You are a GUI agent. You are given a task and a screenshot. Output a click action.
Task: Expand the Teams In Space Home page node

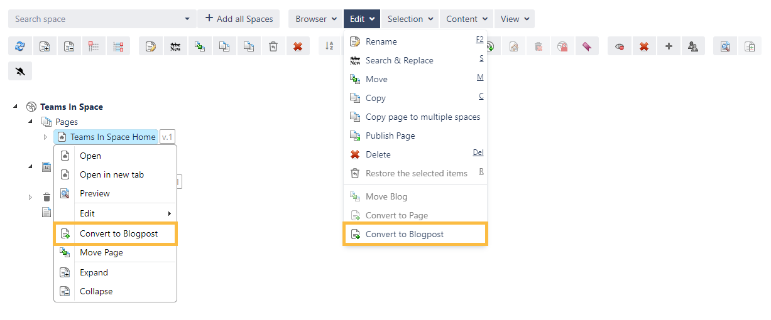click(x=45, y=137)
